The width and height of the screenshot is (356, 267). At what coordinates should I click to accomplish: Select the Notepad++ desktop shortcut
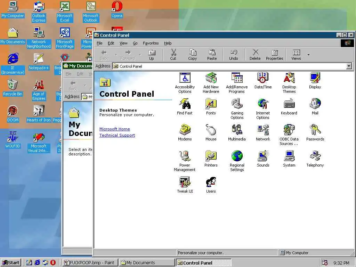click(x=39, y=62)
